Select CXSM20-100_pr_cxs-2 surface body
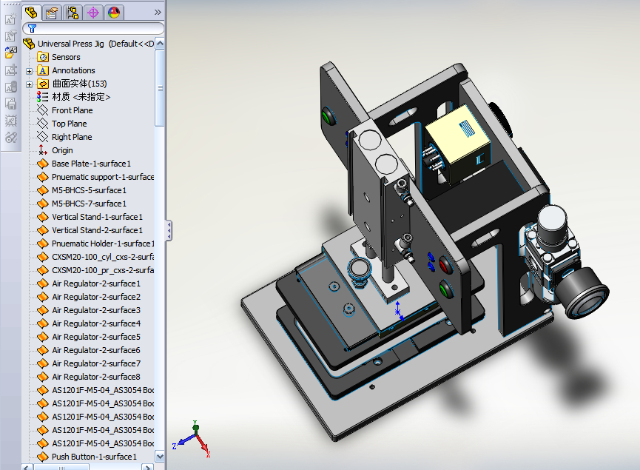The height and width of the screenshot is (470, 640). [x=103, y=270]
